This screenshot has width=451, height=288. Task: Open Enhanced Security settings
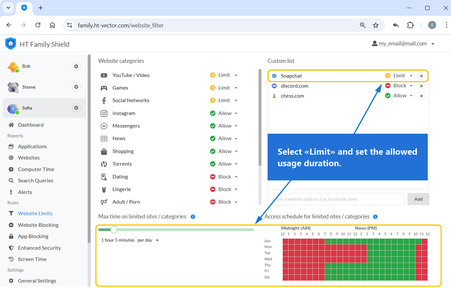click(39, 248)
